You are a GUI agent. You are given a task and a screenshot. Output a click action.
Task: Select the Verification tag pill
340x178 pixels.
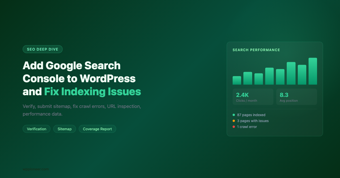[x=37, y=129]
